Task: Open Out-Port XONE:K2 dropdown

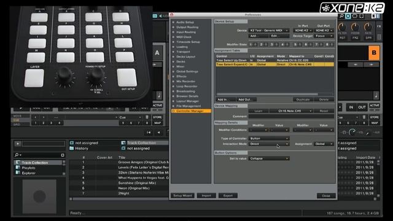Action: point(324,30)
